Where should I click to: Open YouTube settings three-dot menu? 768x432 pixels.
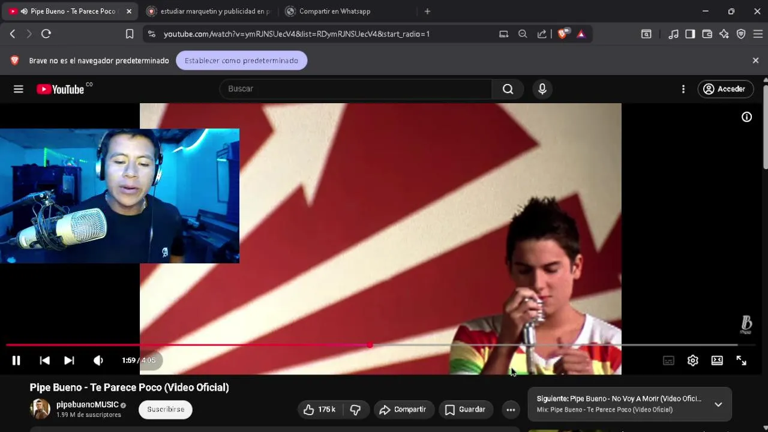[x=683, y=89]
